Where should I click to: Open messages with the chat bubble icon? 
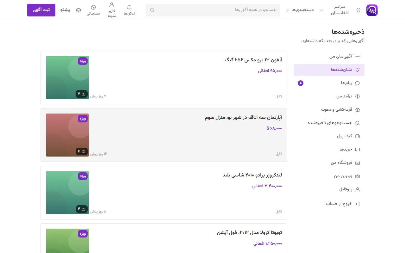tap(358, 83)
